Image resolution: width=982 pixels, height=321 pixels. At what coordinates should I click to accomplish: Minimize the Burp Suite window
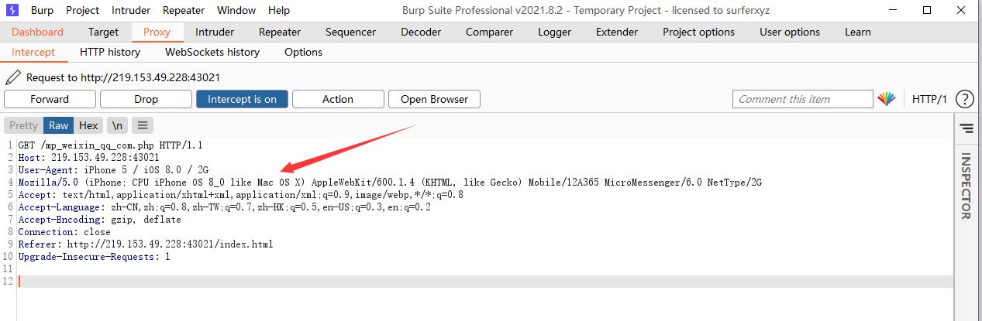pyautogui.click(x=891, y=10)
